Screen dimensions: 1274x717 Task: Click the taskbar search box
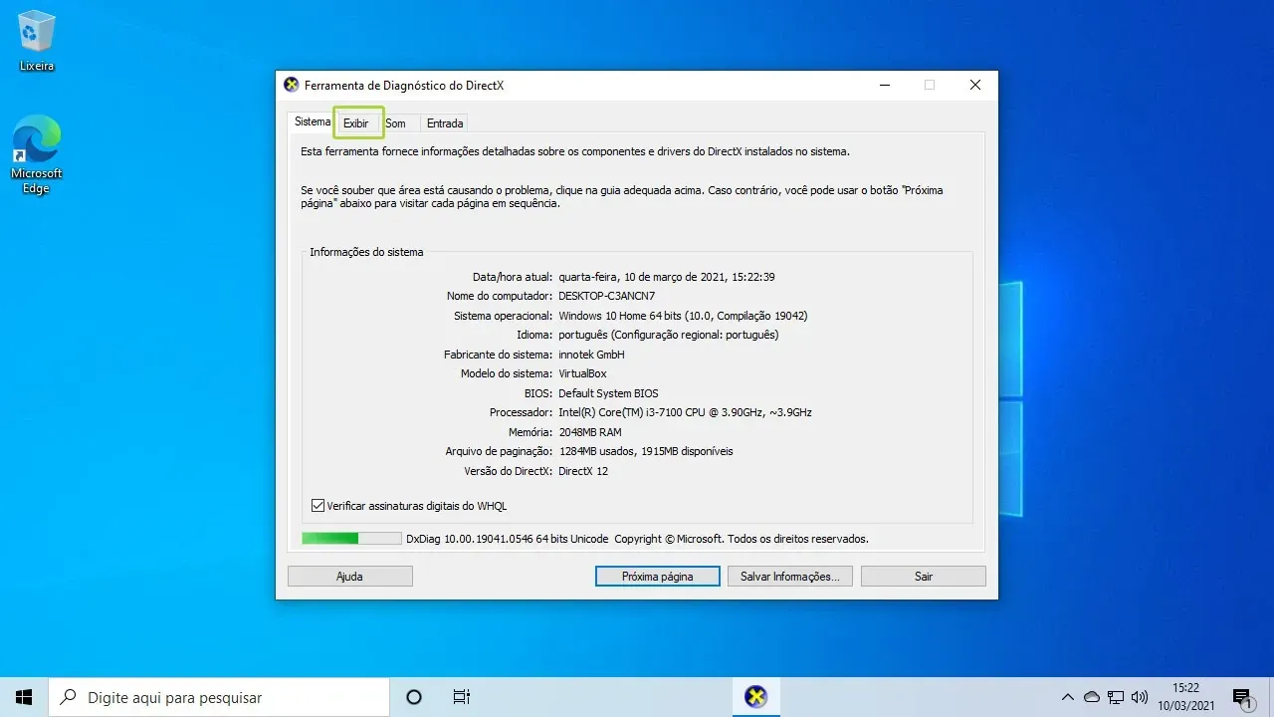pos(218,697)
